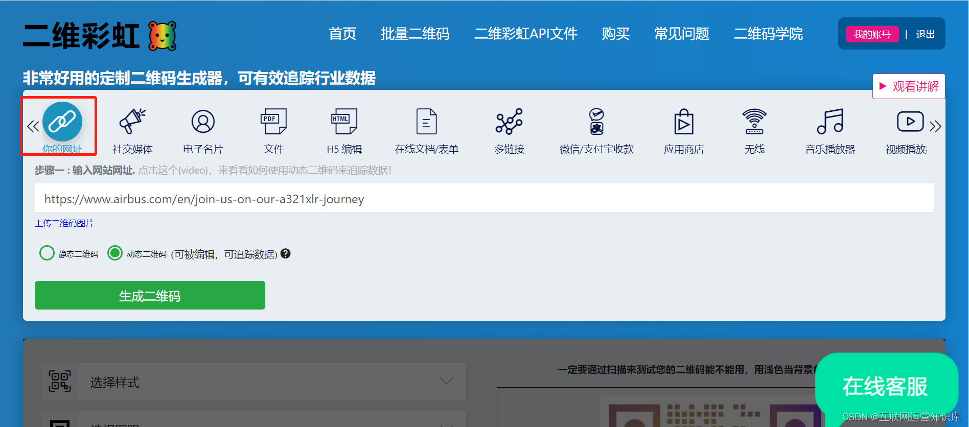
Task: Select the 应用商店 app store icon
Action: tap(684, 122)
